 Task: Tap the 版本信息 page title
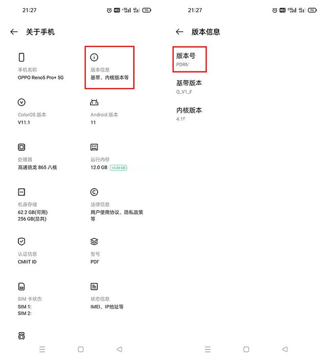coord(206,32)
